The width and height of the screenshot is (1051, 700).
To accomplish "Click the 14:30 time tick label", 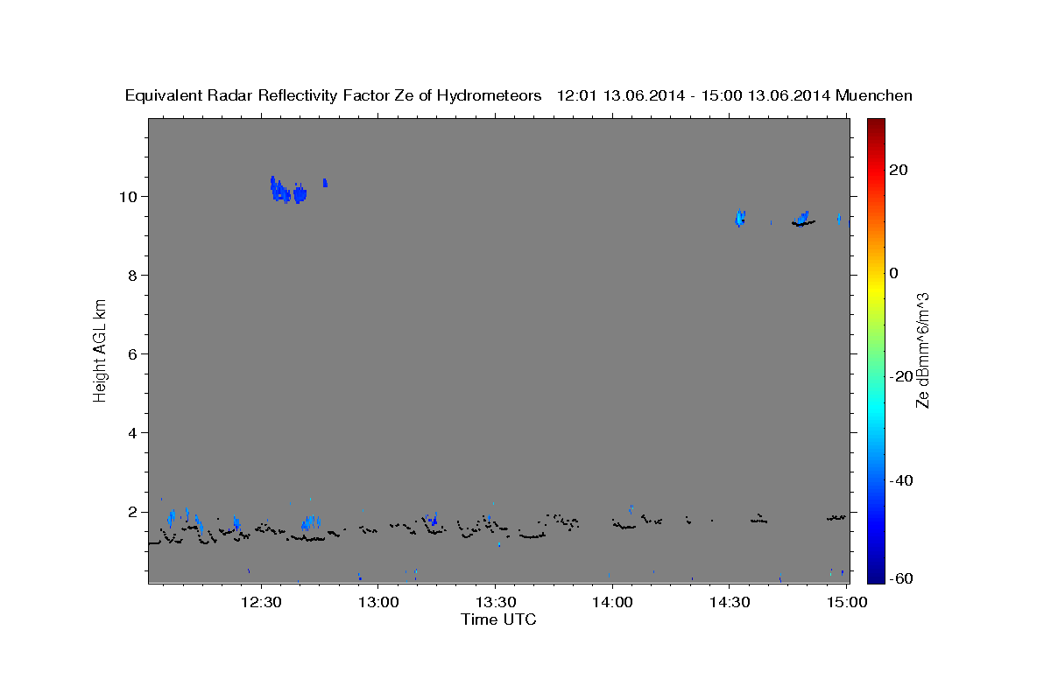I will 729,602.
